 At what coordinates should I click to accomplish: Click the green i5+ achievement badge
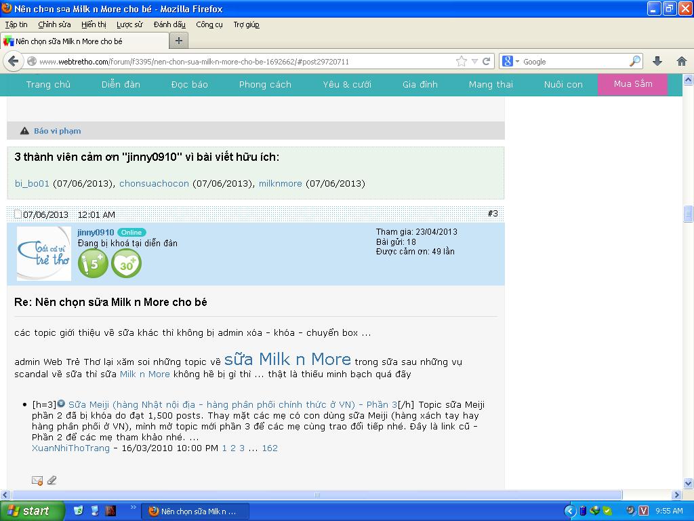point(93,263)
